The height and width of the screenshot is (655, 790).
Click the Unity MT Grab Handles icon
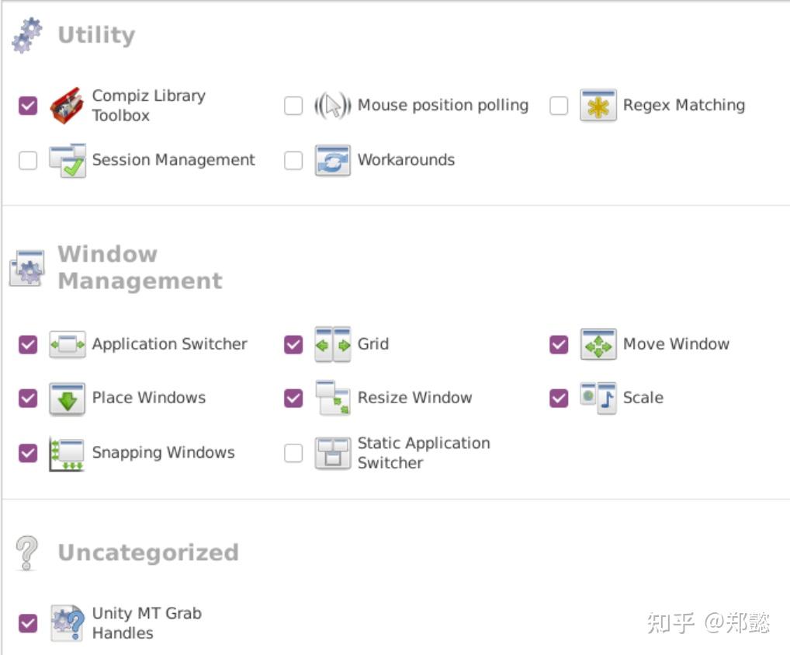(67, 622)
